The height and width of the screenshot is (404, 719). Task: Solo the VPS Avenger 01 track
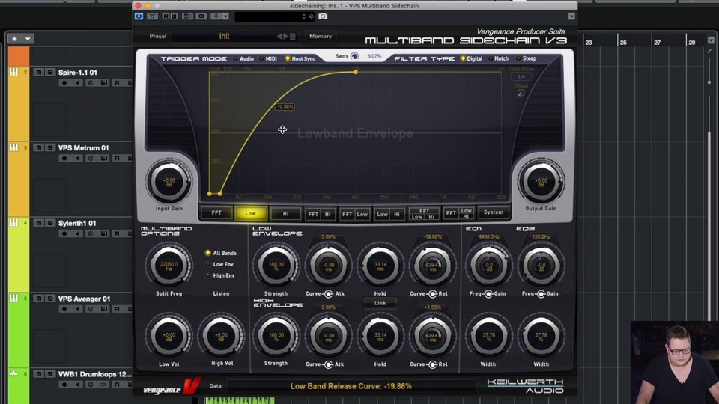[50, 299]
